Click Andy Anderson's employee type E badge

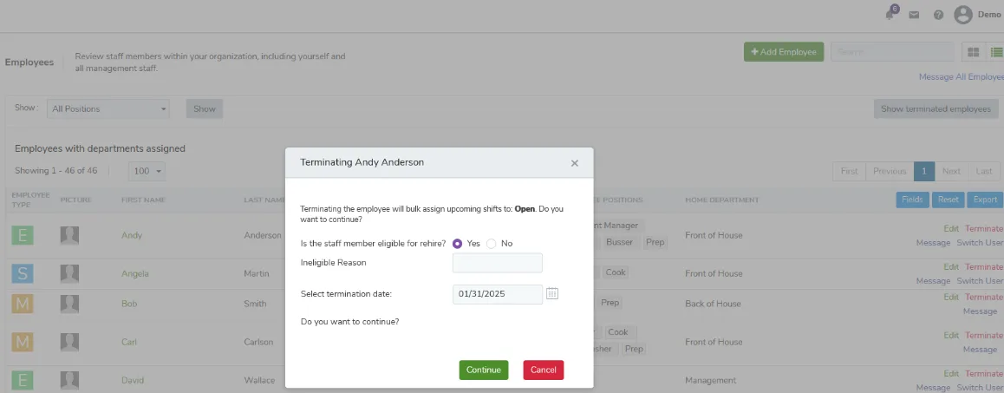(22, 235)
